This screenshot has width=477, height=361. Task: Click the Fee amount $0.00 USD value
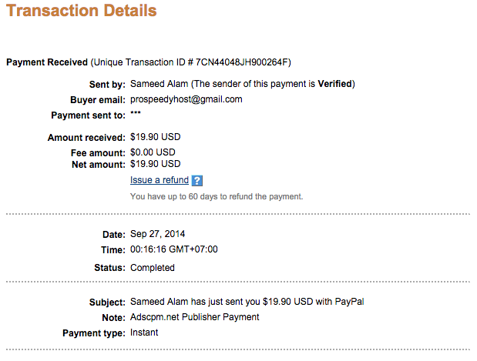[x=153, y=153]
